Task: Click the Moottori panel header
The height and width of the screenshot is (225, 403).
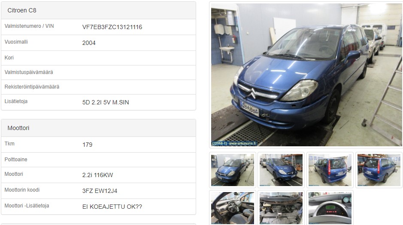Action: coord(98,128)
